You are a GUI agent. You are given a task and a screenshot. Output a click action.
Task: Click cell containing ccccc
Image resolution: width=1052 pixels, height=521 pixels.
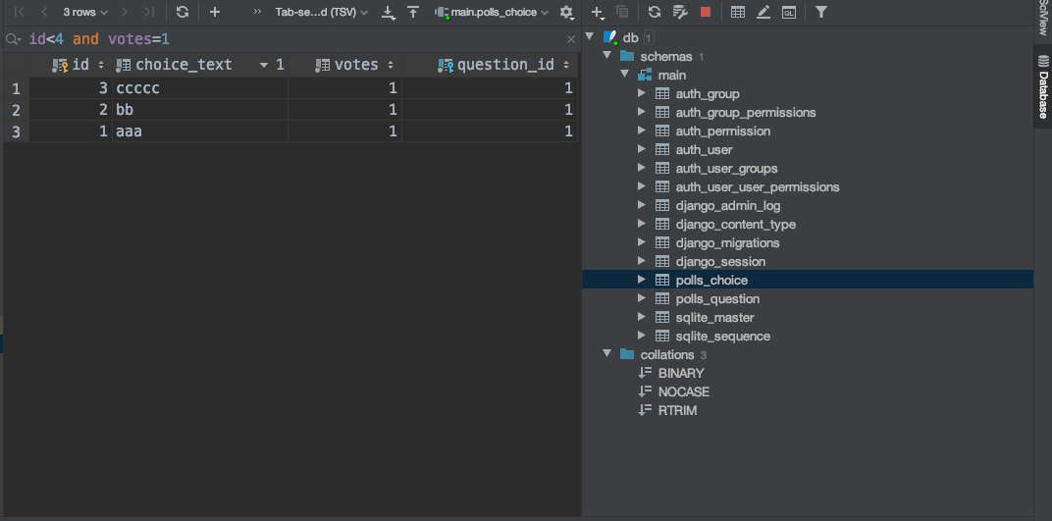click(199, 88)
